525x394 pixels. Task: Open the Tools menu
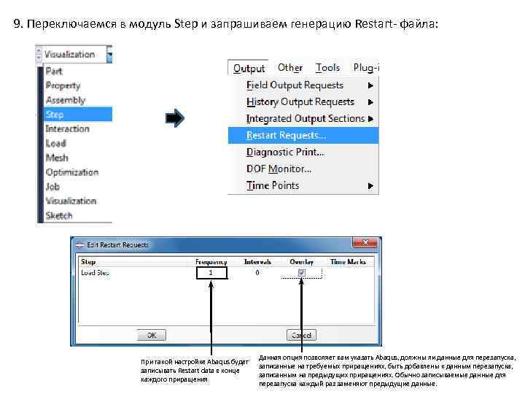pyautogui.click(x=328, y=68)
